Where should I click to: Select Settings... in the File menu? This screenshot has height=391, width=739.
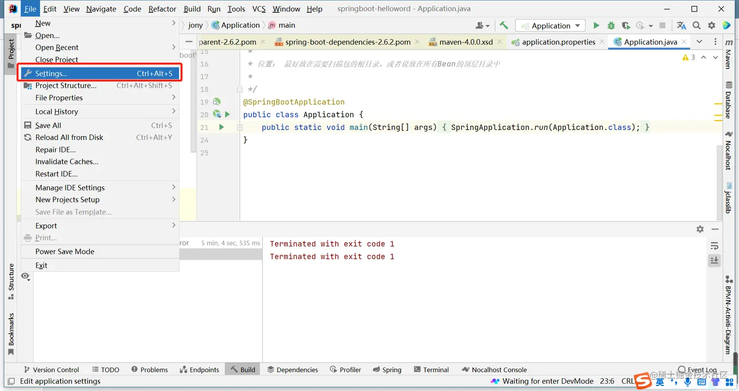100,74
